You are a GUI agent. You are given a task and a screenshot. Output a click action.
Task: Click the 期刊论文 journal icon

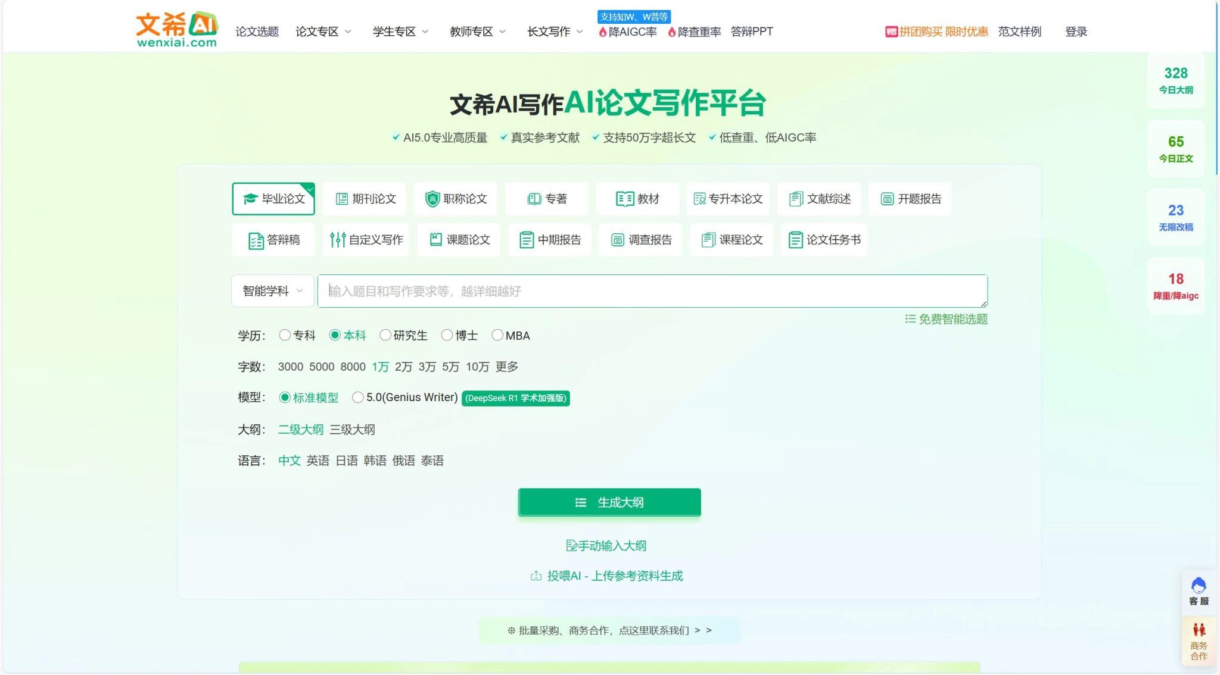341,199
